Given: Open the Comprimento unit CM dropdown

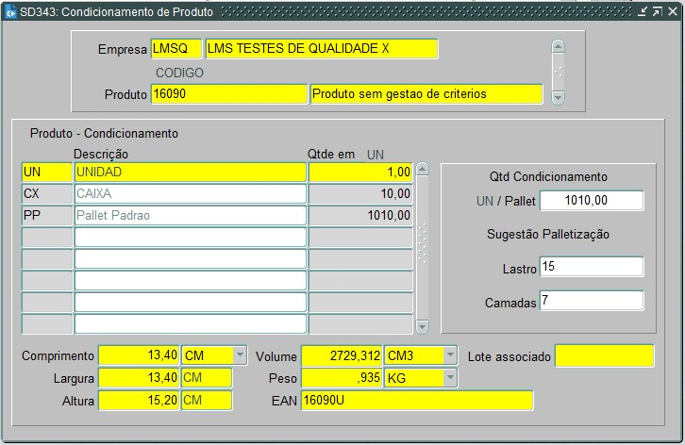Looking at the screenshot, I should 240,355.
